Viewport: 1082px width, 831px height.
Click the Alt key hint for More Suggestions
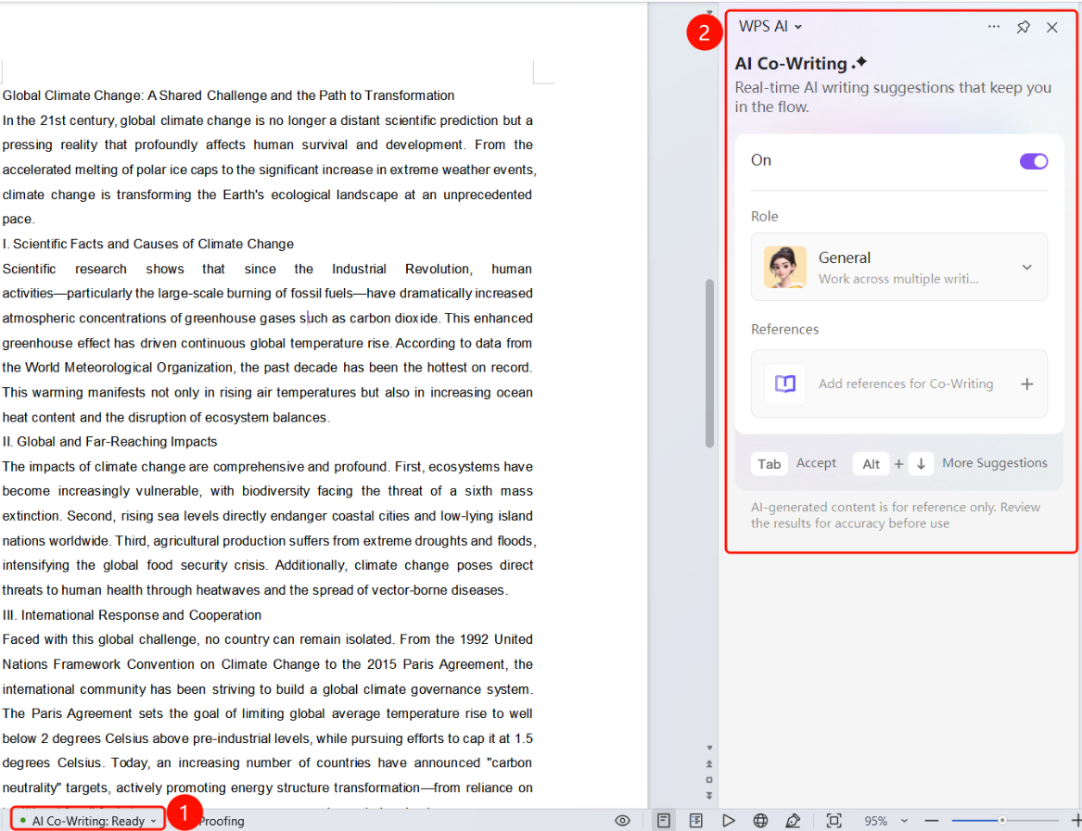(871, 464)
